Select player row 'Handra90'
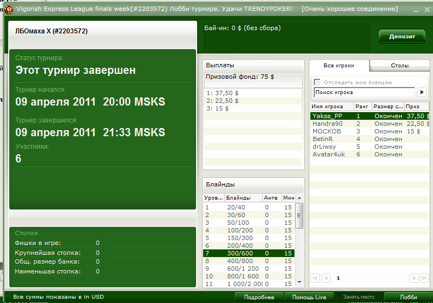The height and width of the screenshot is (303, 433). click(370, 124)
